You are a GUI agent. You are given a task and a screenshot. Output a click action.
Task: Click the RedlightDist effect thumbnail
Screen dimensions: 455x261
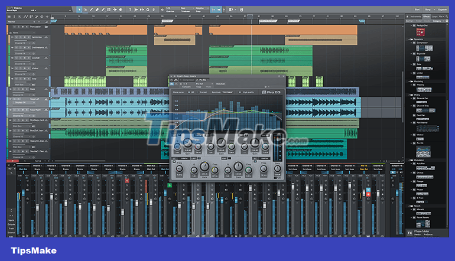[x=421, y=32]
